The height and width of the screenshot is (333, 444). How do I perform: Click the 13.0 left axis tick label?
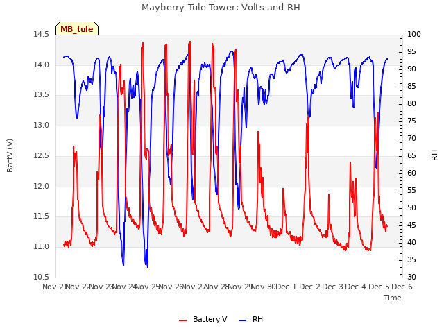pyautogui.click(x=41, y=125)
